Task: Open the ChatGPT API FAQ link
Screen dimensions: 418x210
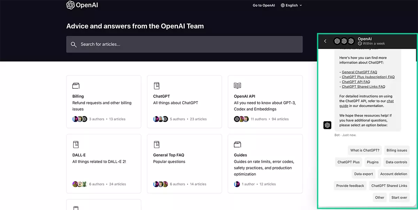Action: pos(356,82)
